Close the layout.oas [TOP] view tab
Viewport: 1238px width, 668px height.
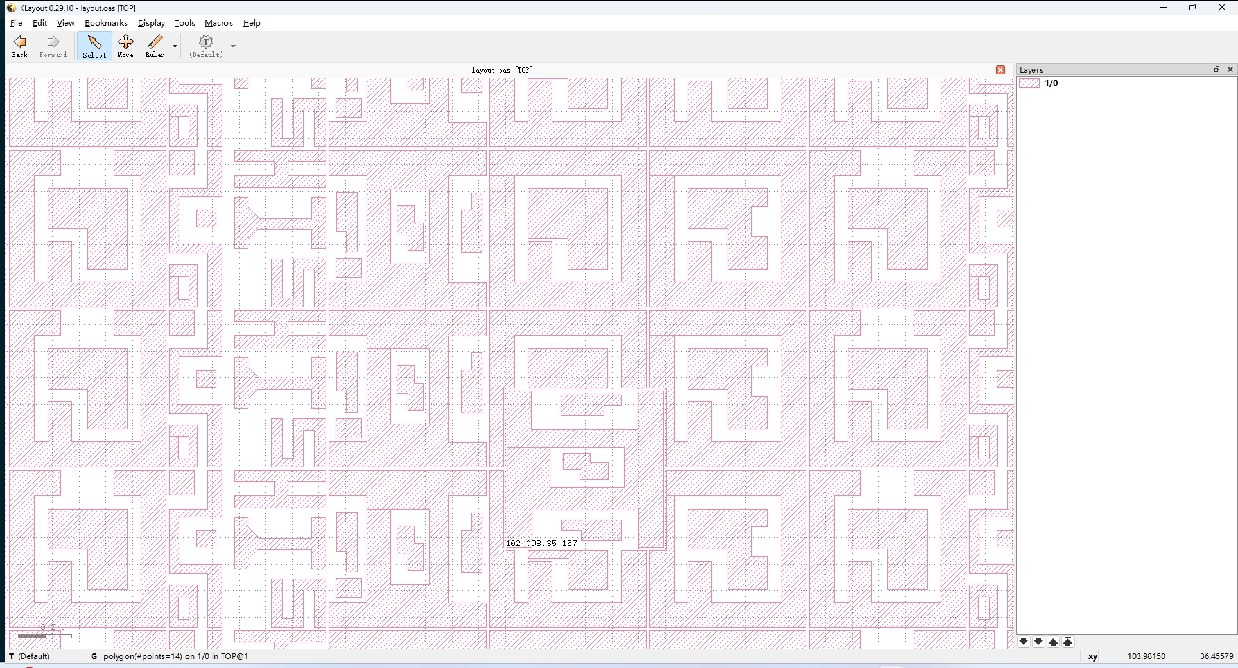point(1000,70)
